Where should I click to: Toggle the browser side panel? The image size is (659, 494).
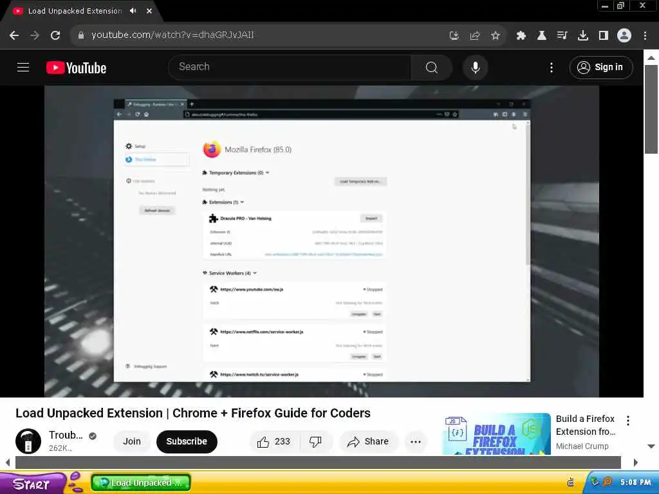click(x=604, y=36)
